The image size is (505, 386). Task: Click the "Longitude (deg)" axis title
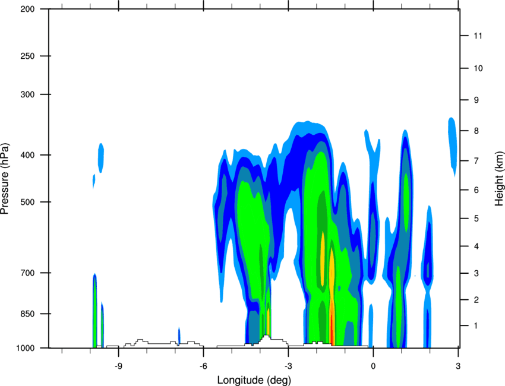click(x=254, y=380)
